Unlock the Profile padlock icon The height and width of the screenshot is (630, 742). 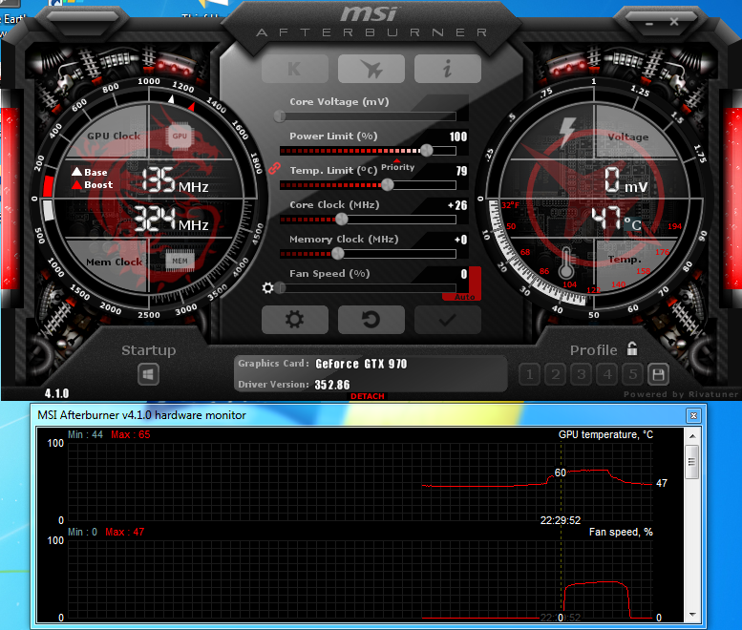tap(632, 349)
